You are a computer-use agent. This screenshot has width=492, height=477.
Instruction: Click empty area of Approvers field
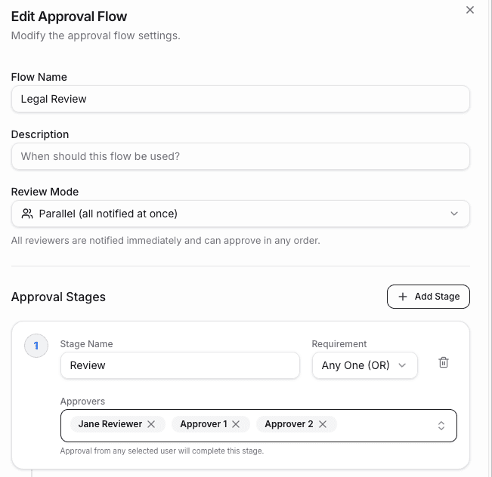[x=386, y=426]
